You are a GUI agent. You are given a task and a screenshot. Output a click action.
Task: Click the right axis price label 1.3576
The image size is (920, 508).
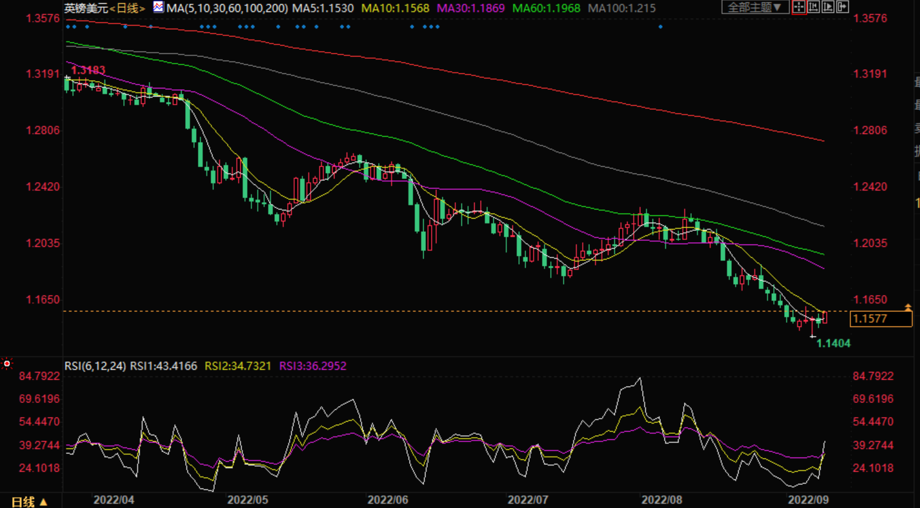[870, 18]
